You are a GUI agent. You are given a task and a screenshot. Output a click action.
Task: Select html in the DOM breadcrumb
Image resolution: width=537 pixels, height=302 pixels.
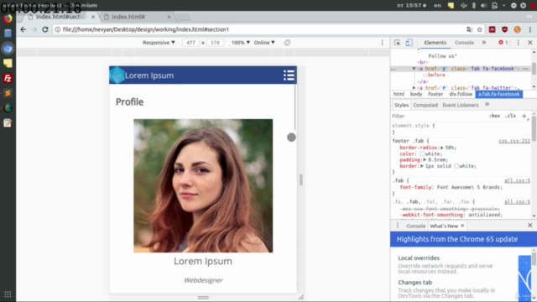coord(399,94)
